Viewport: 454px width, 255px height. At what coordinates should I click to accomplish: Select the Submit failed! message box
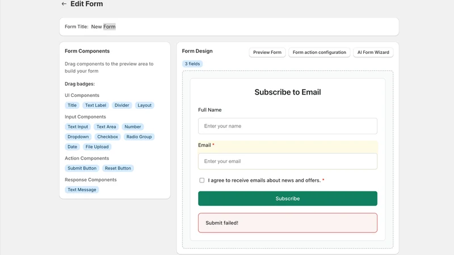(288, 223)
